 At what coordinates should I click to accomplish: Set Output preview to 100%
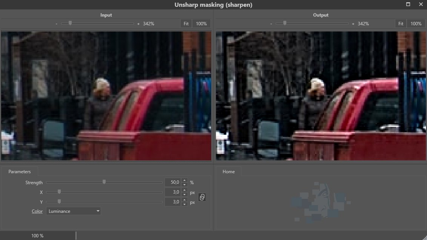[416, 24]
